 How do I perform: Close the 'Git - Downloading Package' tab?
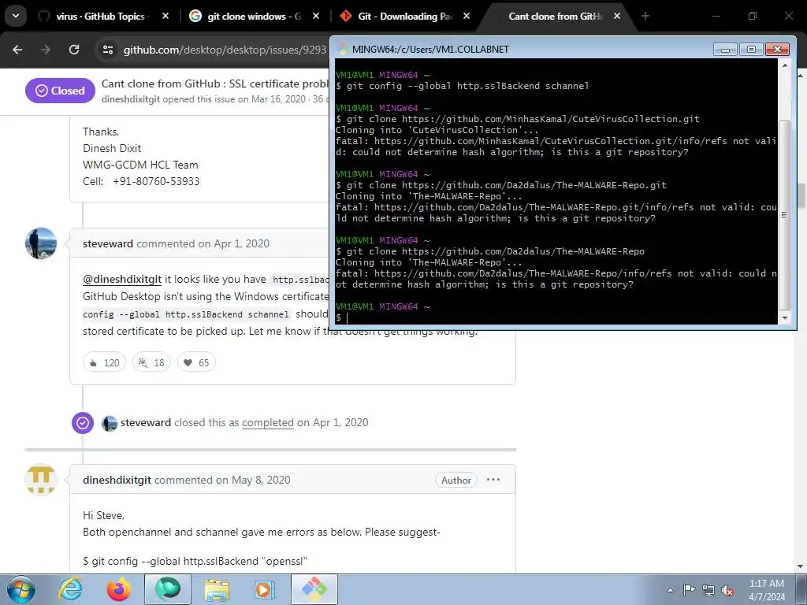point(467,17)
